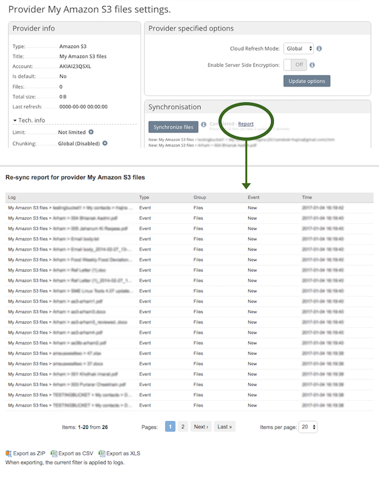The width and height of the screenshot is (379, 491).
Task: Toggle Enable Server Side Encryption switch
Action: click(x=295, y=64)
